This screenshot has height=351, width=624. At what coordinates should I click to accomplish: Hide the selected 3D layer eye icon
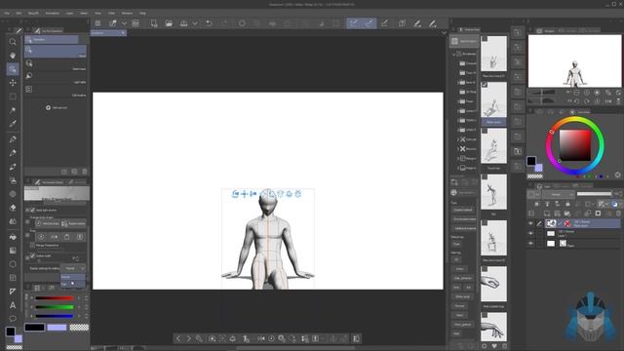(x=530, y=223)
